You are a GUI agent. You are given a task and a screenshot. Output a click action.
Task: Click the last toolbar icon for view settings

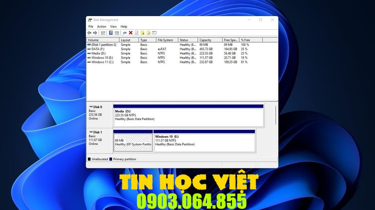pyautogui.click(x=155, y=33)
